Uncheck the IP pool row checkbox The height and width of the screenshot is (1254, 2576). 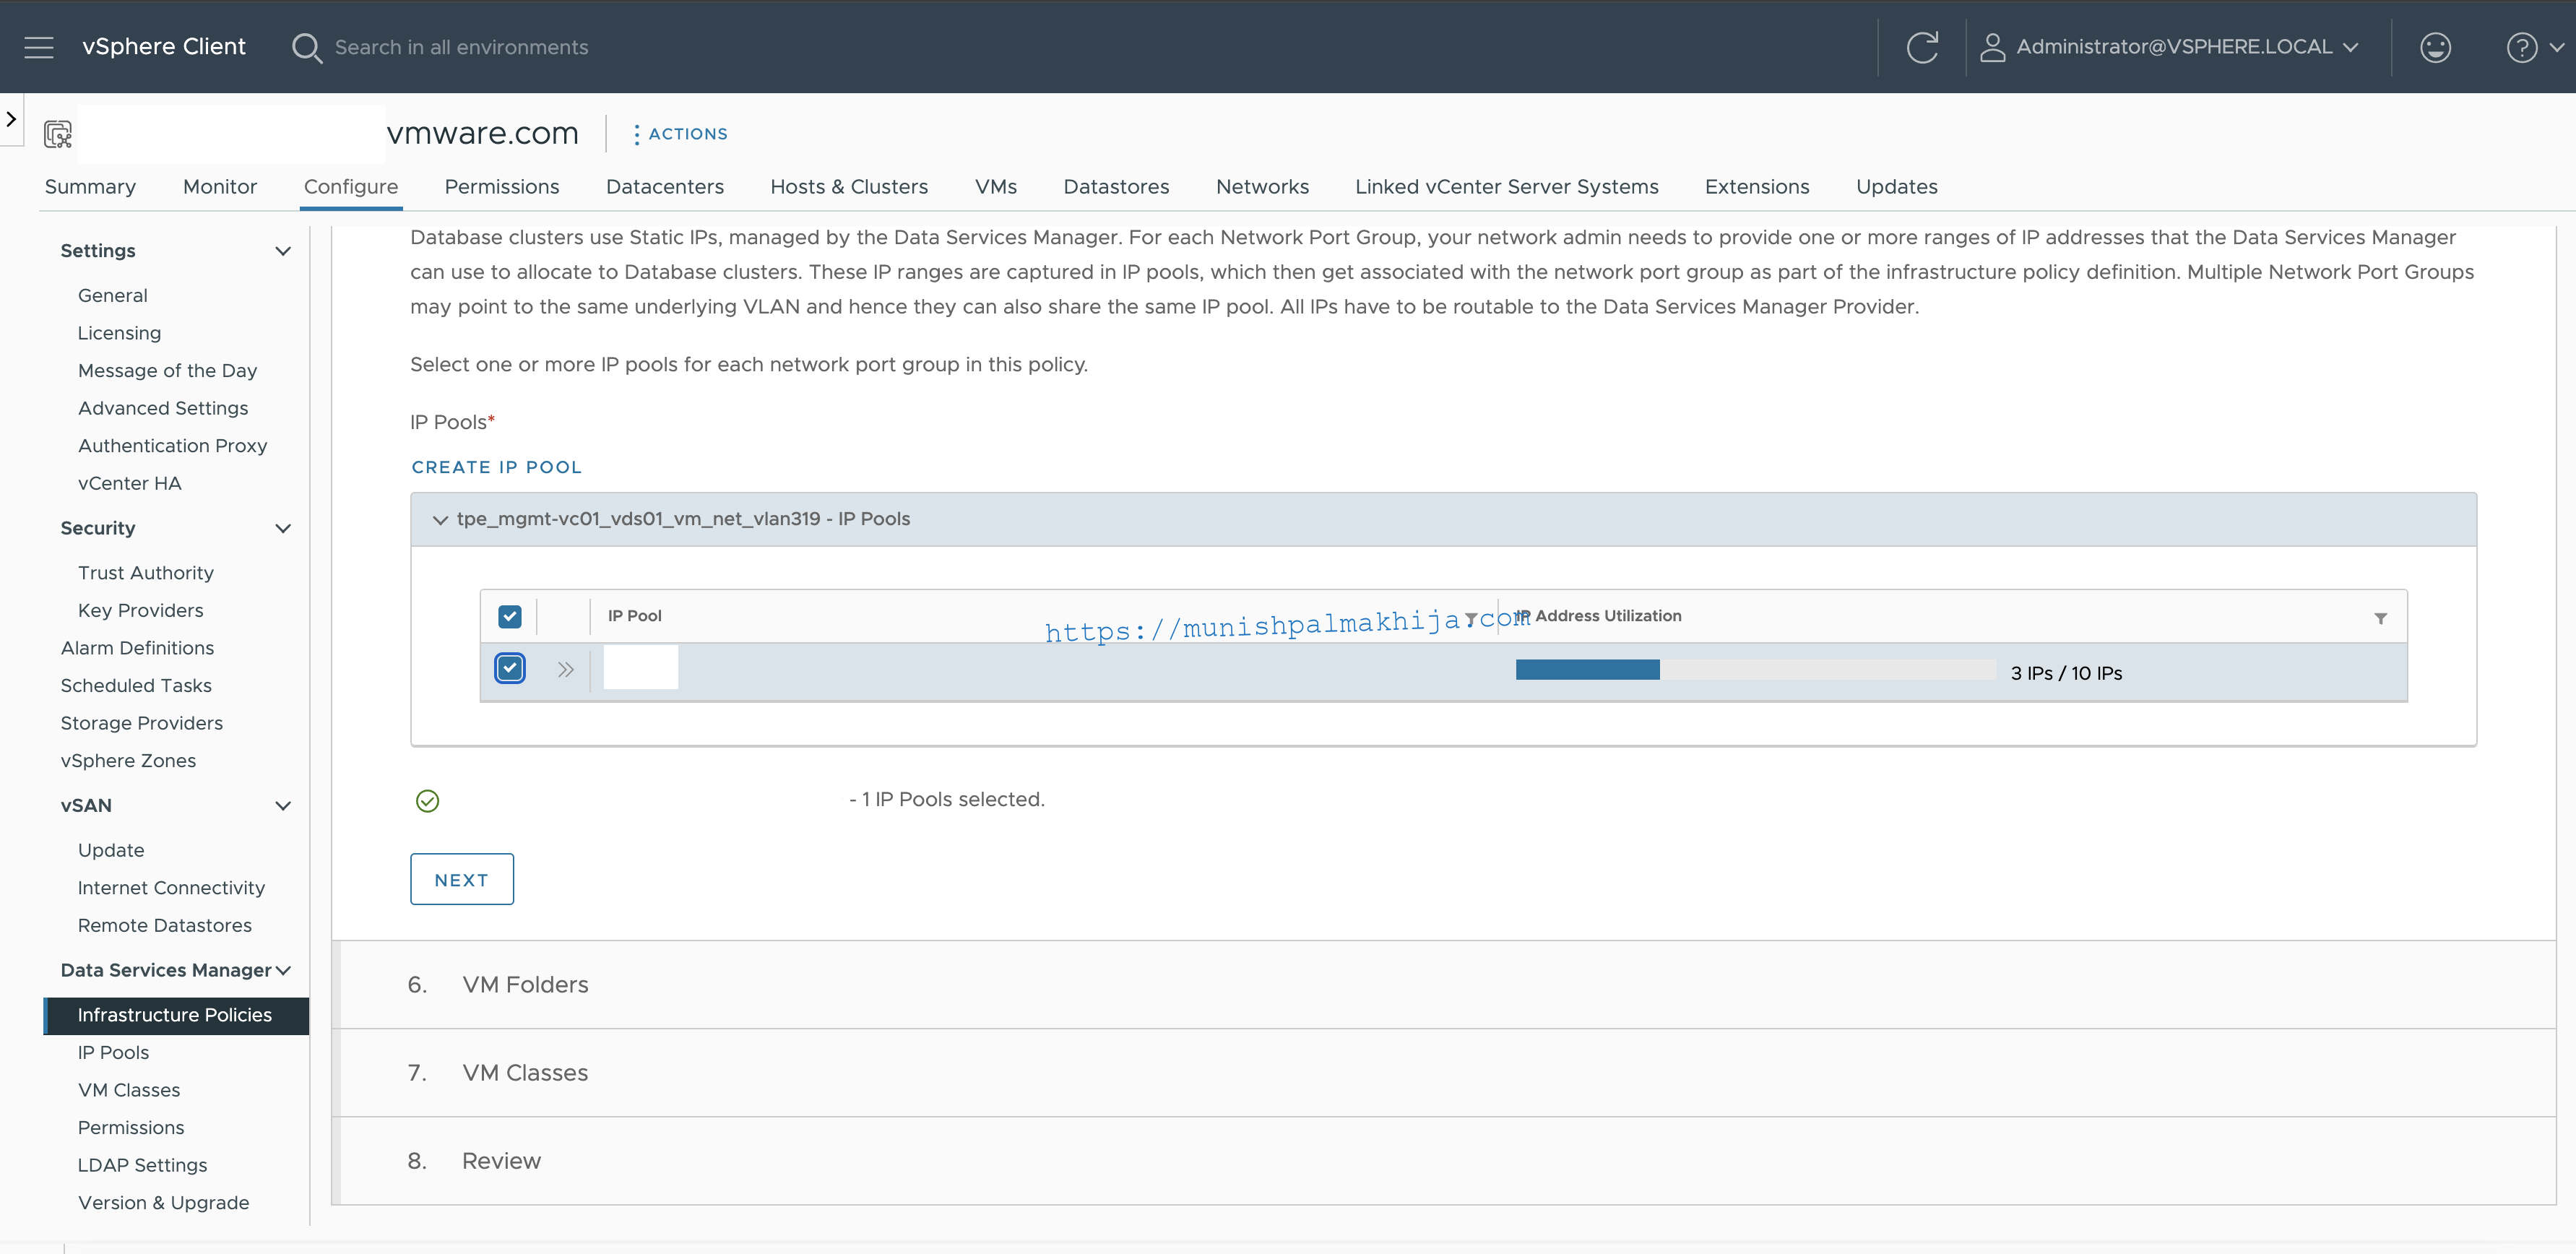coord(510,668)
